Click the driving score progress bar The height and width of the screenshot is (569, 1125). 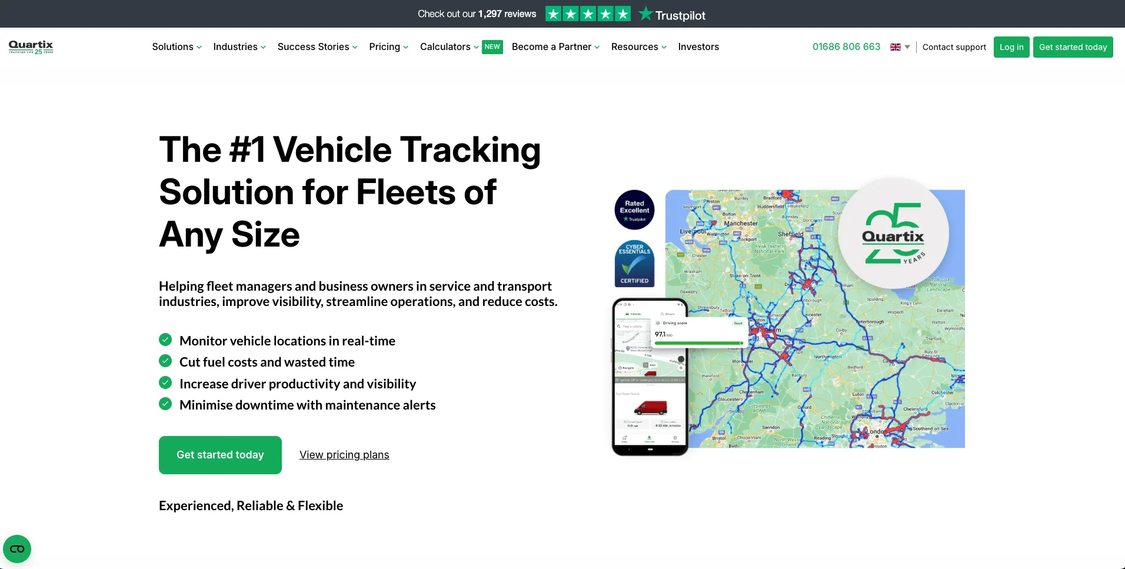pos(699,343)
